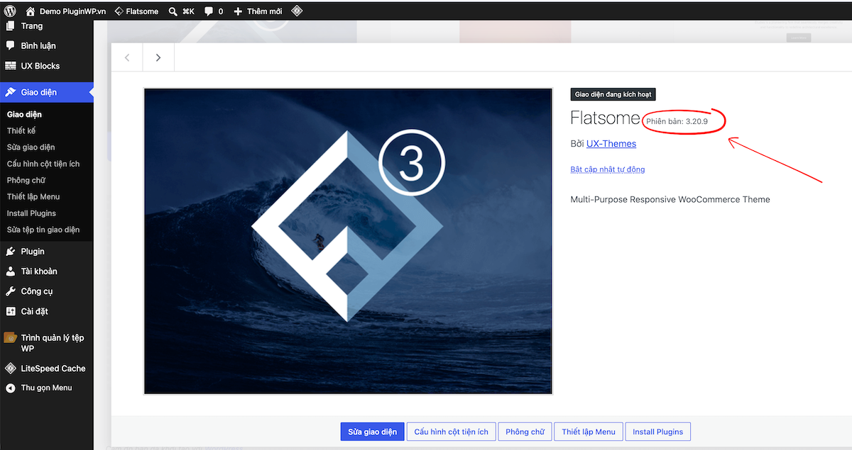Click the home icon beside Demo PluginWP.vn
This screenshot has width=852, height=450.
30,11
